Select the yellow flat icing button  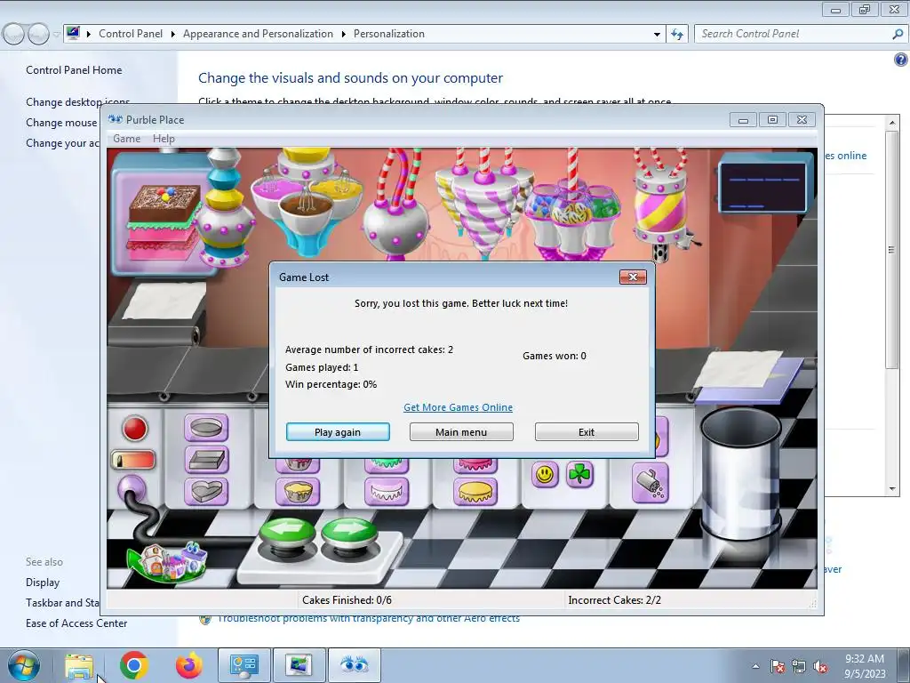coord(475,492)
